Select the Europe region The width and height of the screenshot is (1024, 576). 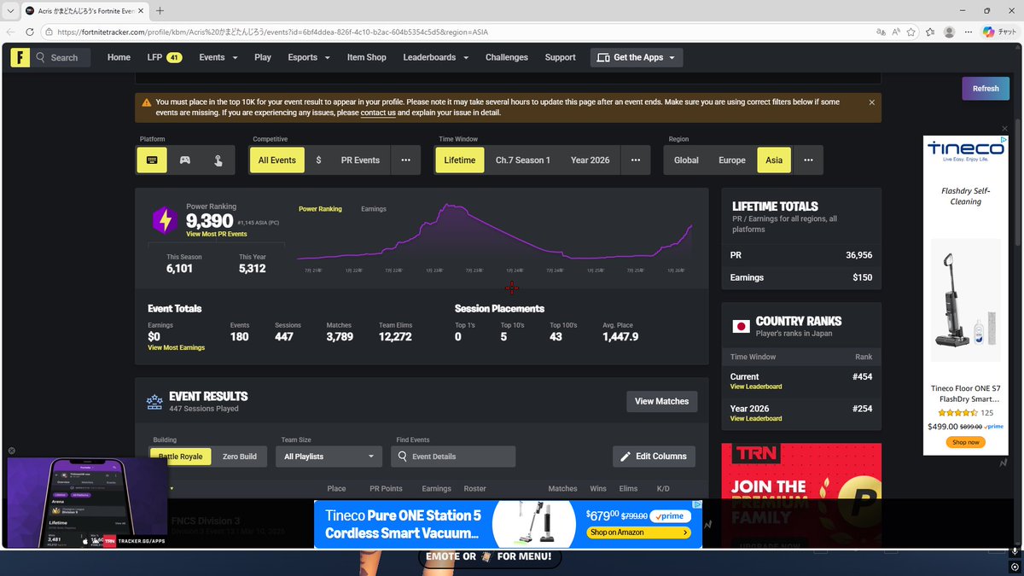pos(732,160)
